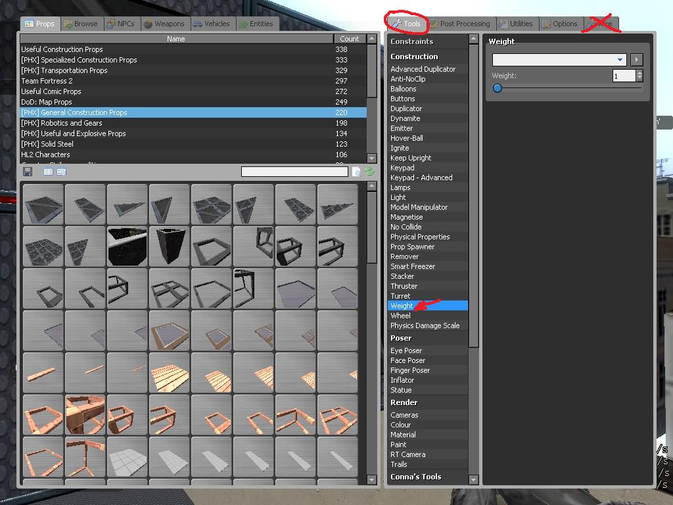
Task: Collapse the Render tool category
Action: click(404, 402)
